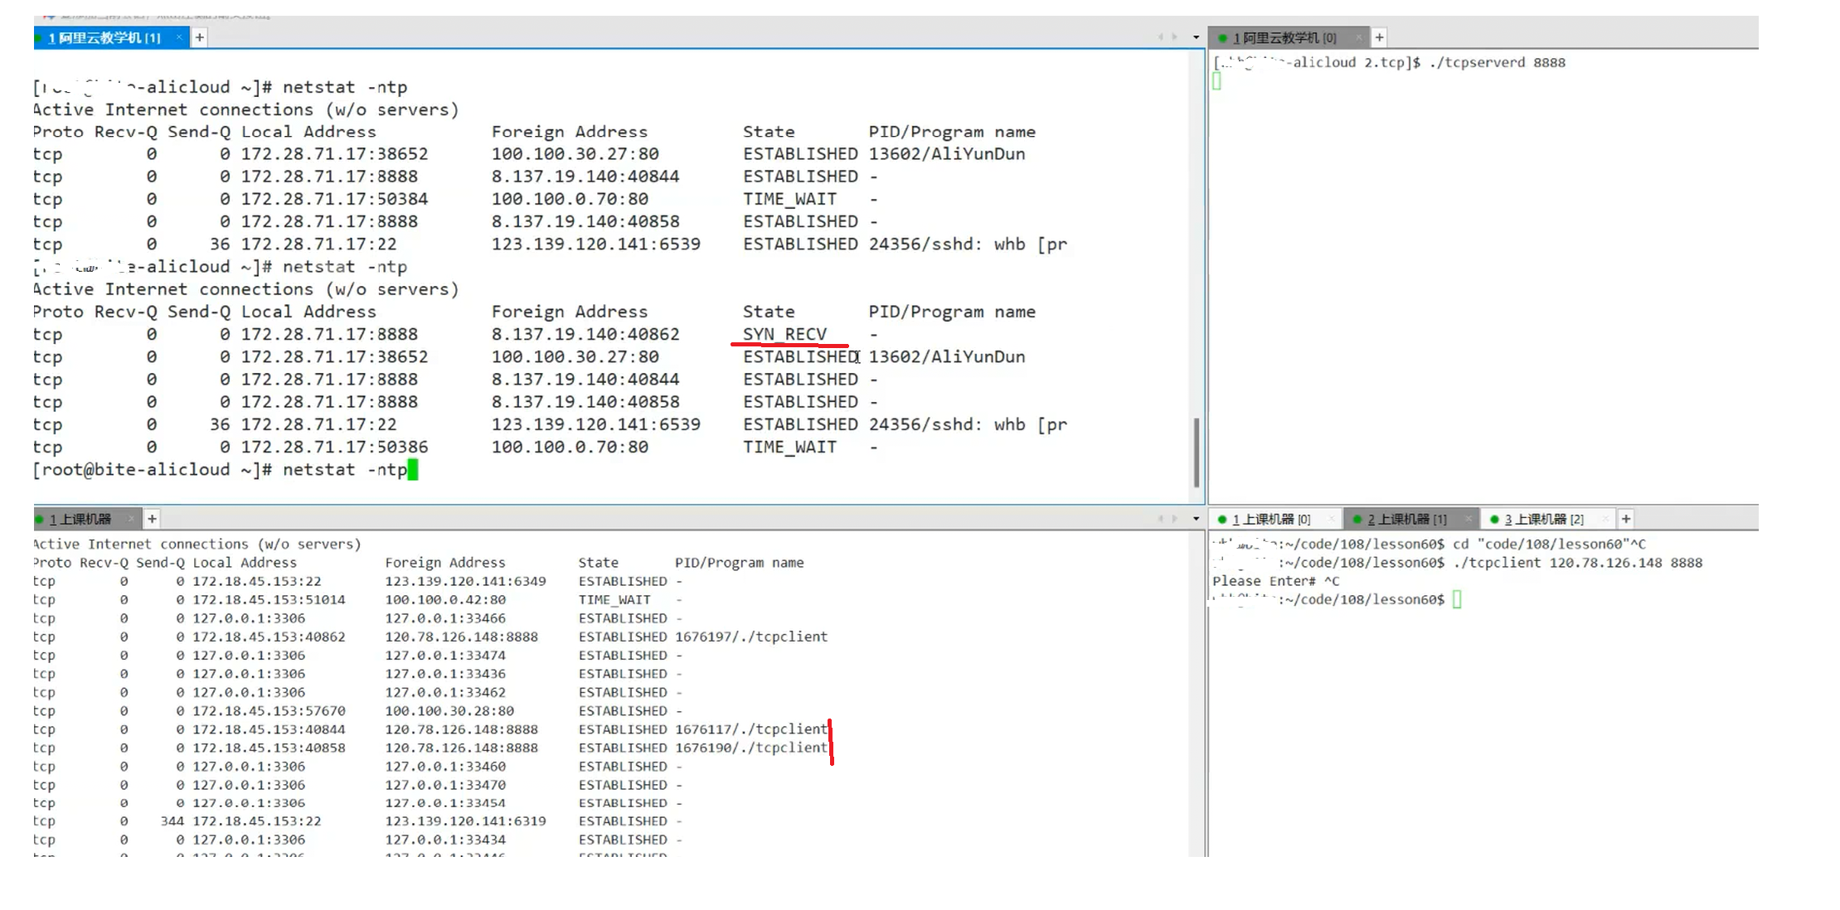Viewport: 1840px width, 910px height.
Task: Click local address 172.28.71.17:50384
Action: click(335, 199)
